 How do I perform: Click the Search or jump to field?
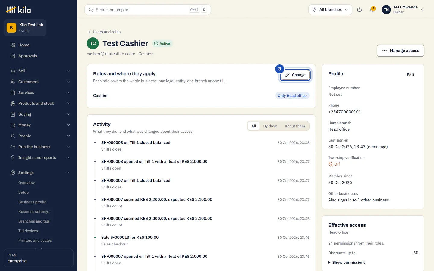148,10
